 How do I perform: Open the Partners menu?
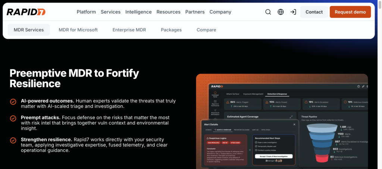pyautogui.click(x=195, y=12)
